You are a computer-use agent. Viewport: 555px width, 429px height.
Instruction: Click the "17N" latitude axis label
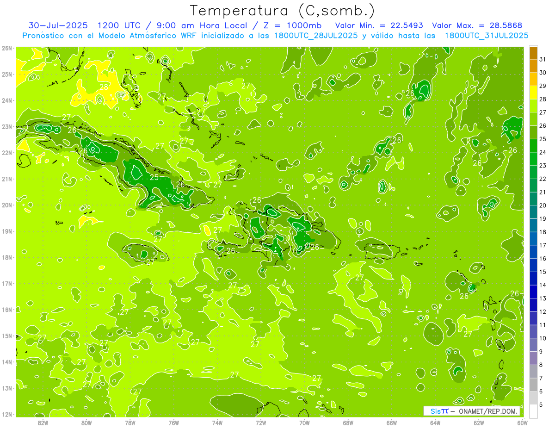click(7, 284)
